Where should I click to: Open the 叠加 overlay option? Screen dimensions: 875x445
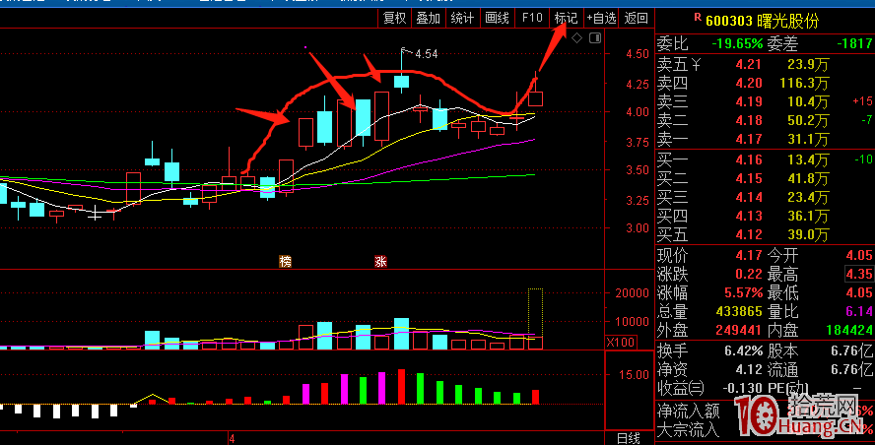(x=428, y=19)
